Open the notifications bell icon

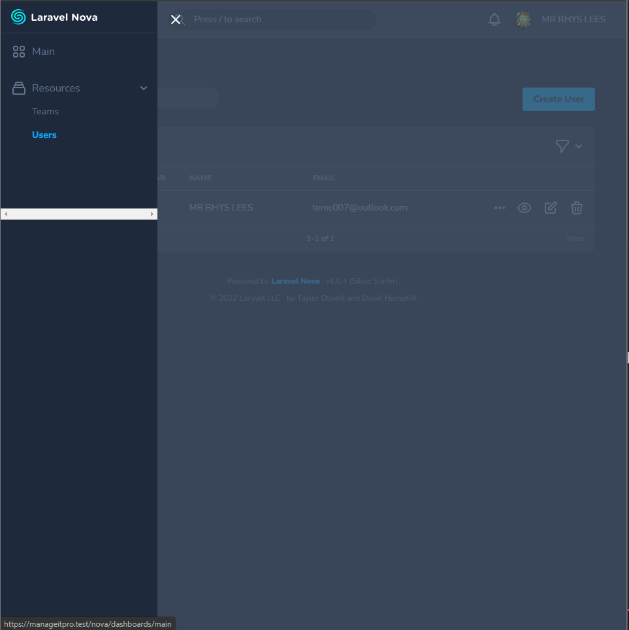click(x=494, y=19)
